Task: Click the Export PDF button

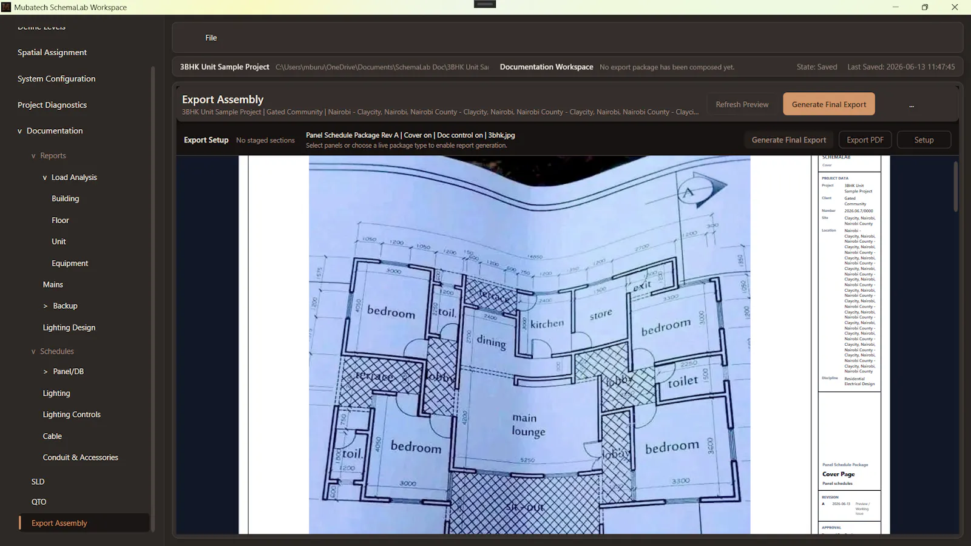Action: pyautogui.click(x=865, y=140)
